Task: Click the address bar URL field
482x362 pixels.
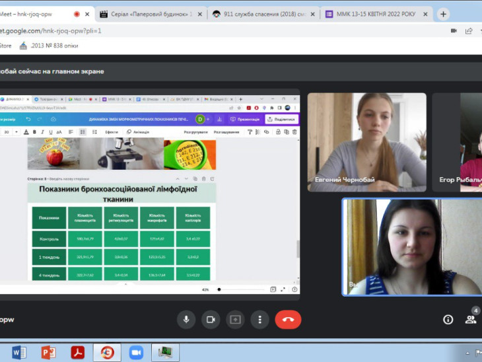Action: [x=215, y=31]
